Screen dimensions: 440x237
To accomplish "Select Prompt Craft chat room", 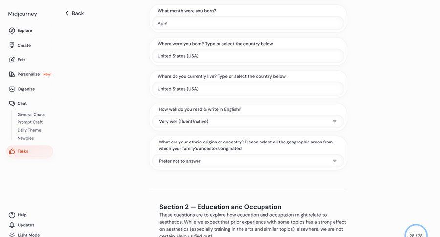I will tap(30, 122).
